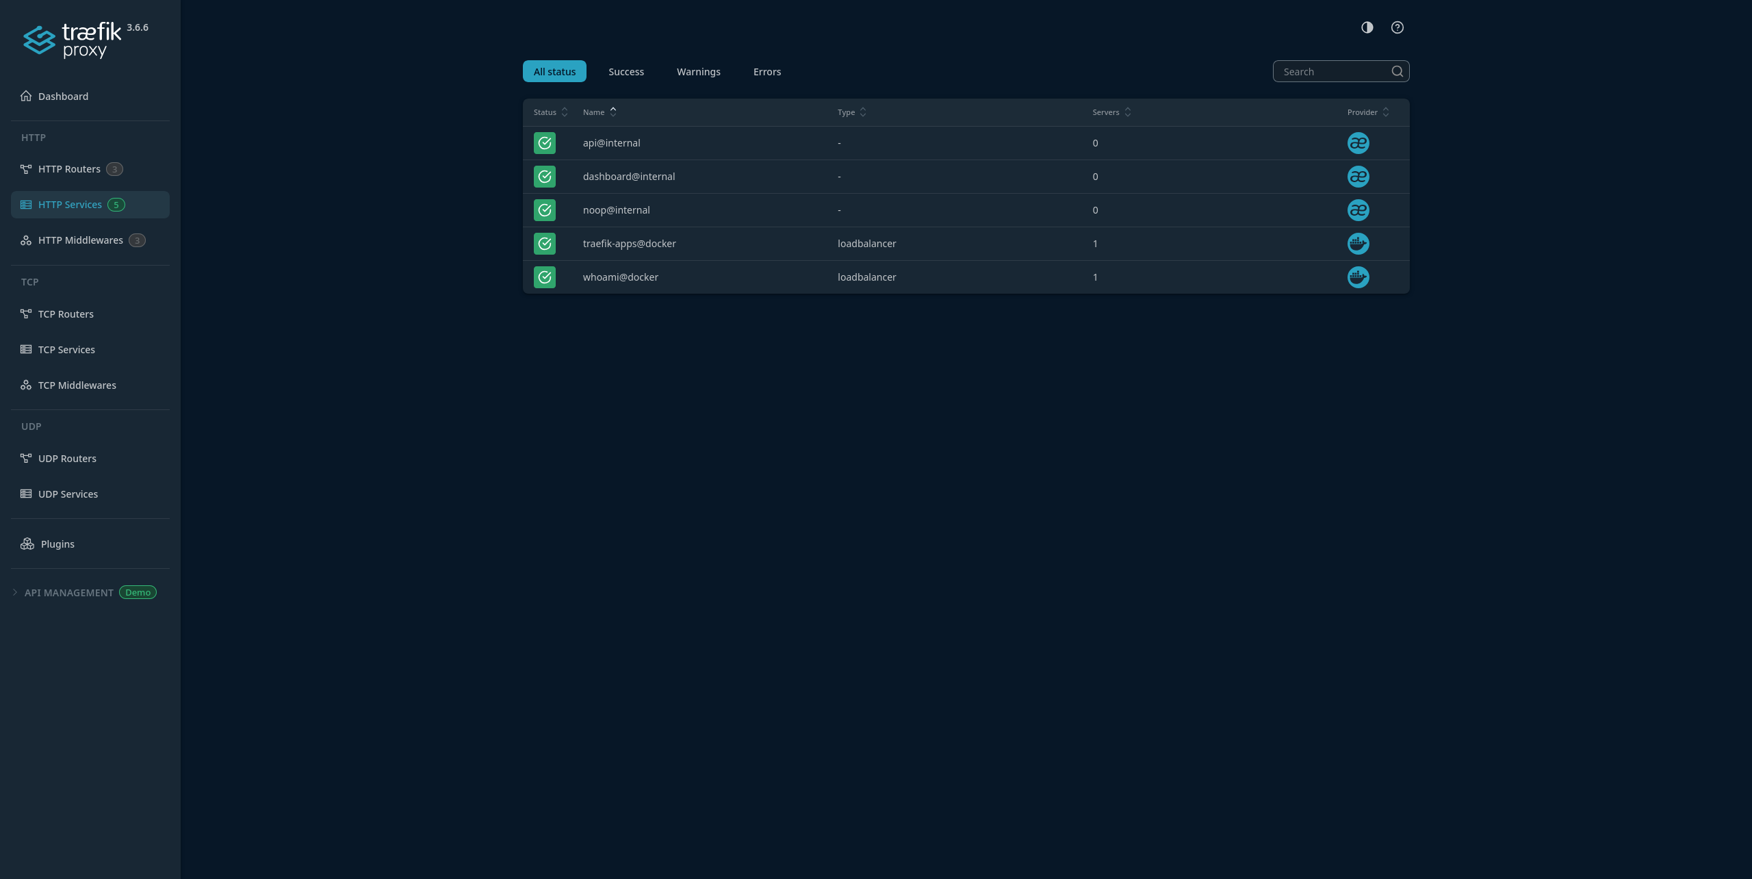Switch to the Errors filter tab
The image size is (1752, 879).
pyautogui.click(x=766, y=72)
